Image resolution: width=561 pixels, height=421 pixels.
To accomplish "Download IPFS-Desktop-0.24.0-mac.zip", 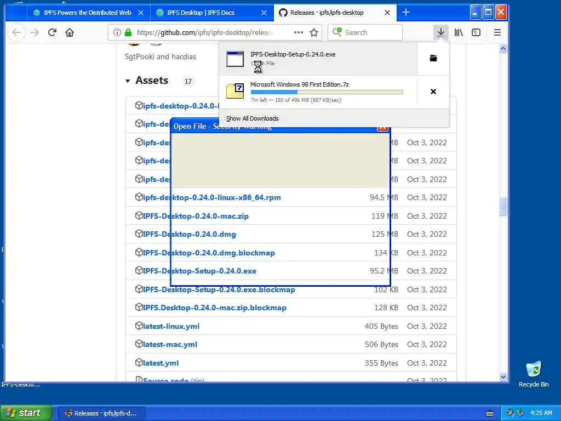I will click(196, 216).
